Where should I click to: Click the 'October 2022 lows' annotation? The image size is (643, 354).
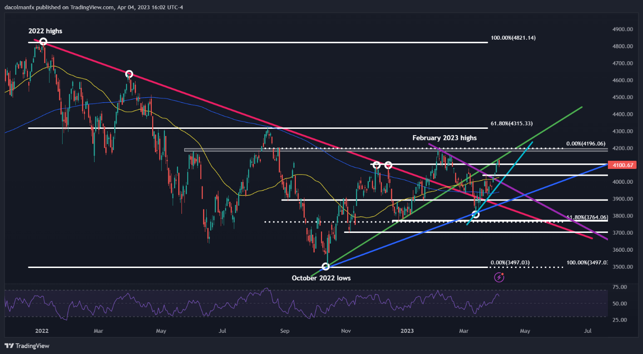click(x=321, y=278)
